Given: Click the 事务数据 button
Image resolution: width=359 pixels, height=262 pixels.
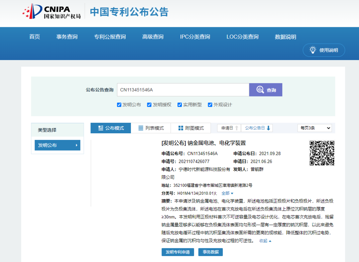Looking at the screenshot, I should click(210, 252).
